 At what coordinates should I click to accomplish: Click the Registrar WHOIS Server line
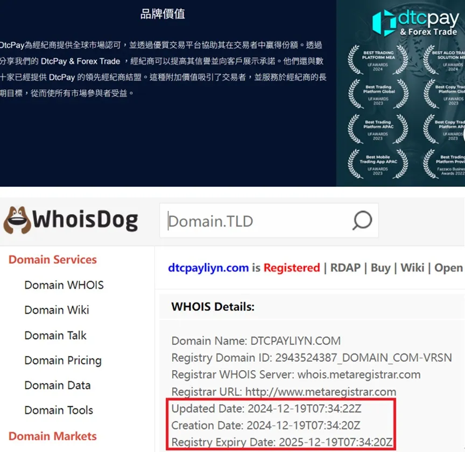(296, 375)
